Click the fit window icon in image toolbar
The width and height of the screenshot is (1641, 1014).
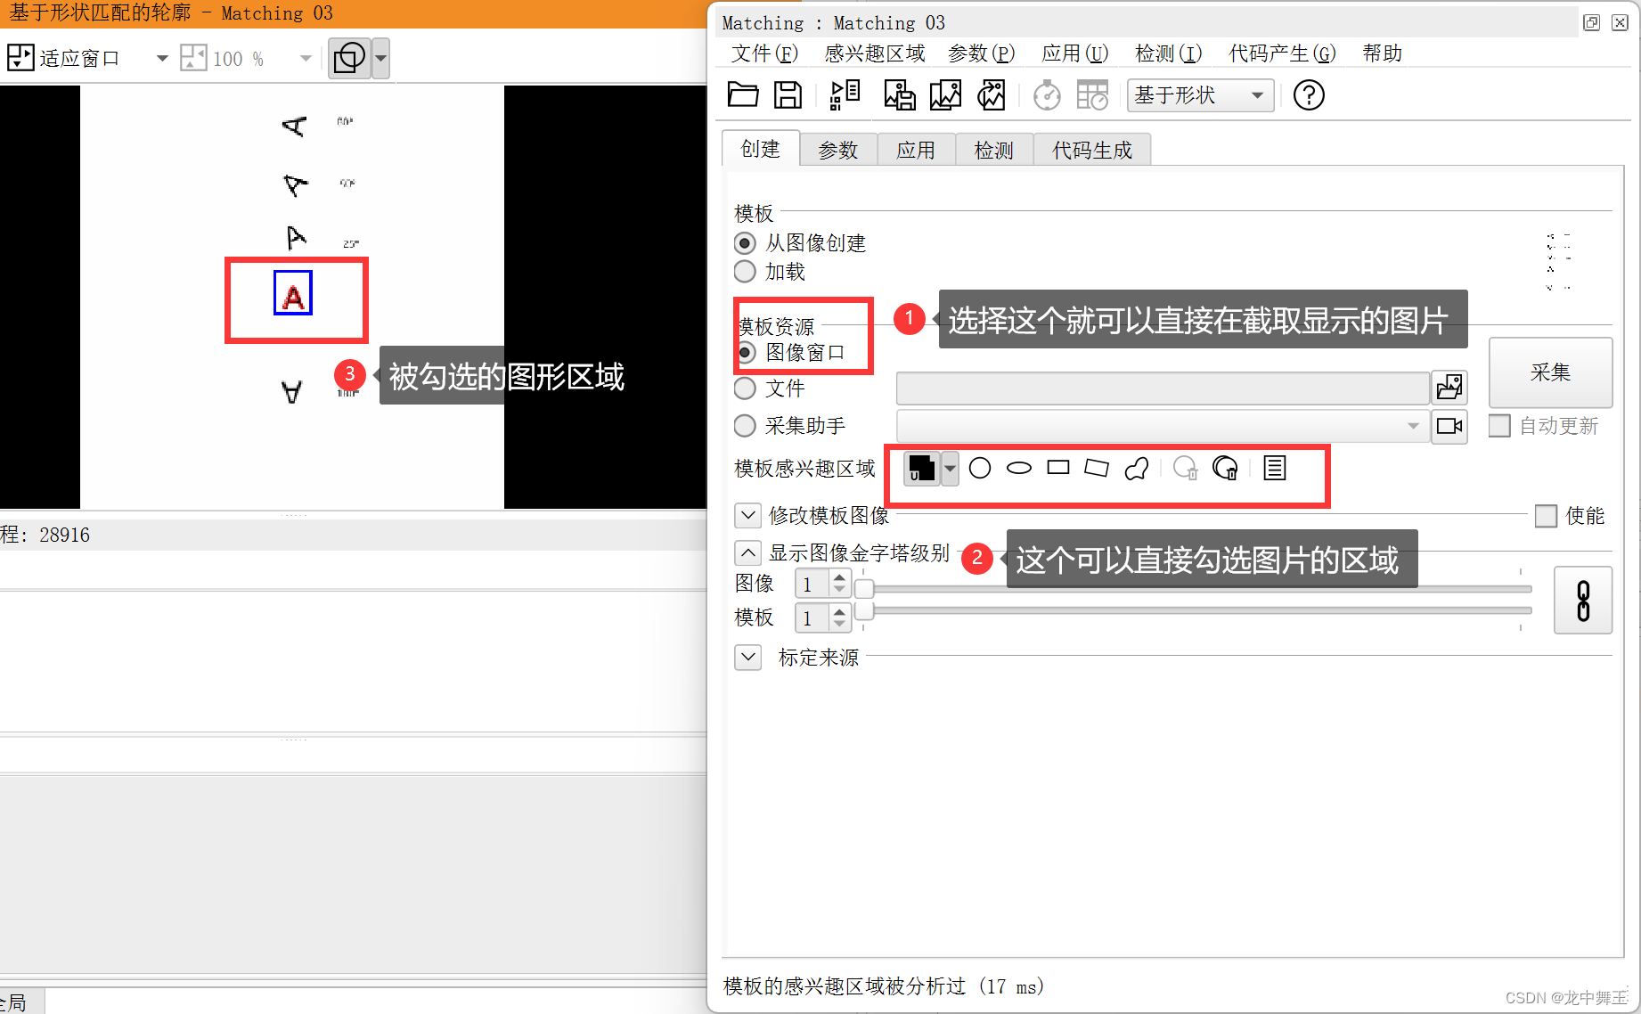[x=20, y=59]
